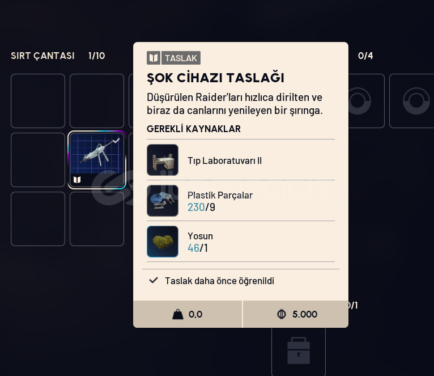
Task: Click the checkmark on the blueprint thumbnail
Action: [116, 141]
